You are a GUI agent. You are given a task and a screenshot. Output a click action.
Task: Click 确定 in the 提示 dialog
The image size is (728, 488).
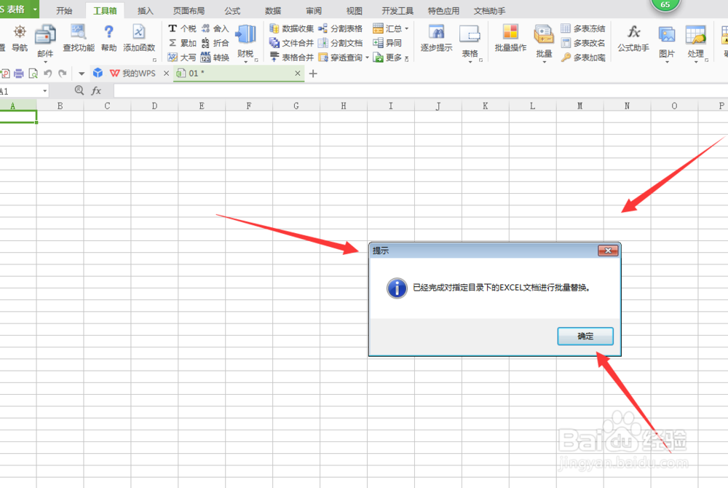[585, 336]
